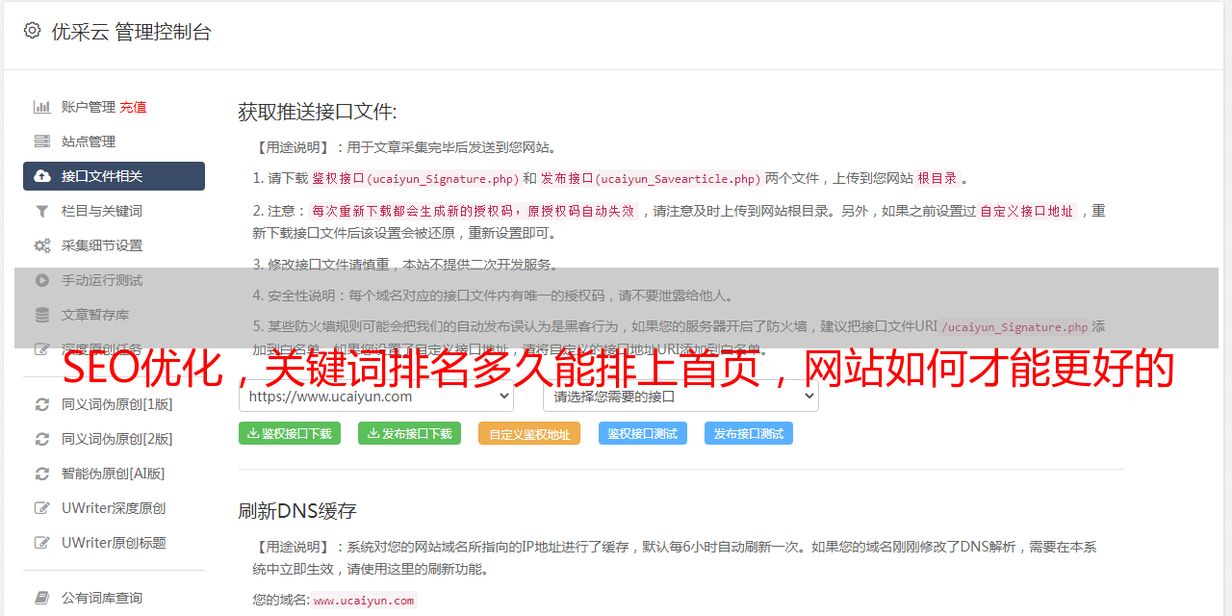Click the 优采云 管理控制台 title
The height and width of the screenshot is (616, 1232).
coord(131,32)
